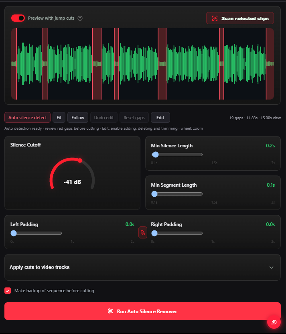Click the Silence Cutoff dial knob
This screenshot has width=286, height=334.
(x=80, y=161)
